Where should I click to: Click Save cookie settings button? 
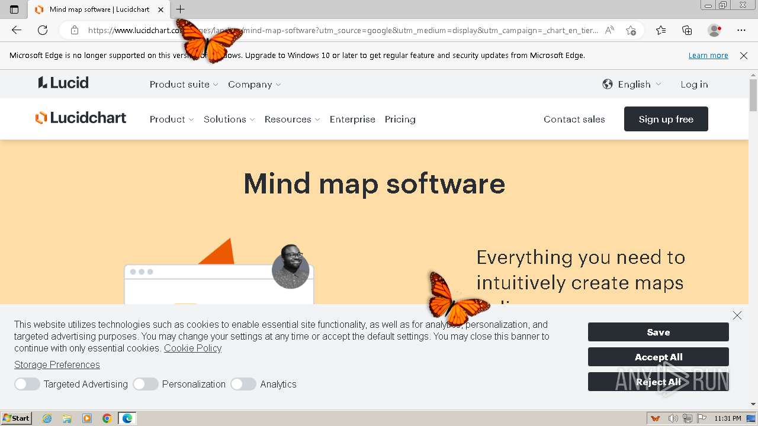tap(659, 332)
